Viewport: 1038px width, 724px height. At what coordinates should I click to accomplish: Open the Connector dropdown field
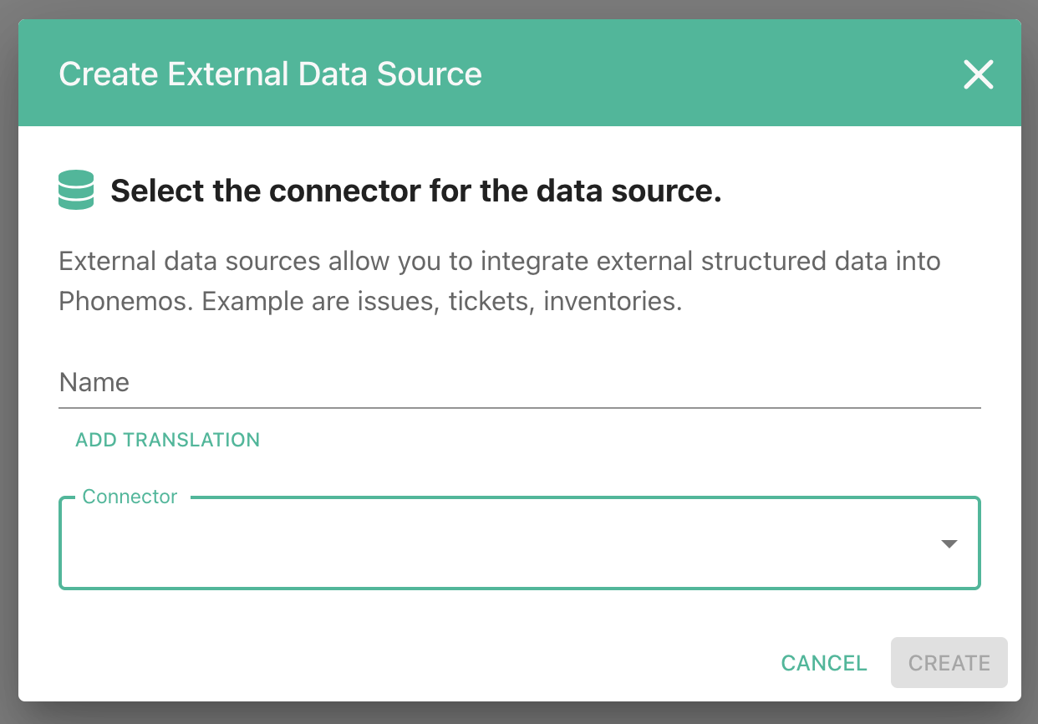tap(501, 544)
